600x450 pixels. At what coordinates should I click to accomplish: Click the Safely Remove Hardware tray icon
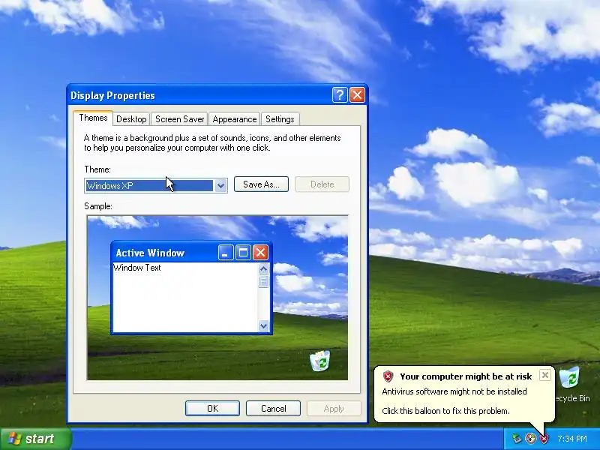517,439
